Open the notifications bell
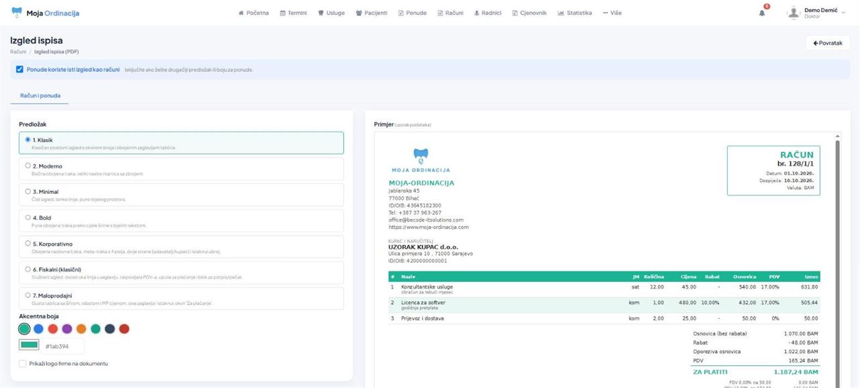This screenshot has height=388, width=860. tap(762, 13)
